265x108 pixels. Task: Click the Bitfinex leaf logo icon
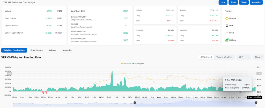click(227, 40)
